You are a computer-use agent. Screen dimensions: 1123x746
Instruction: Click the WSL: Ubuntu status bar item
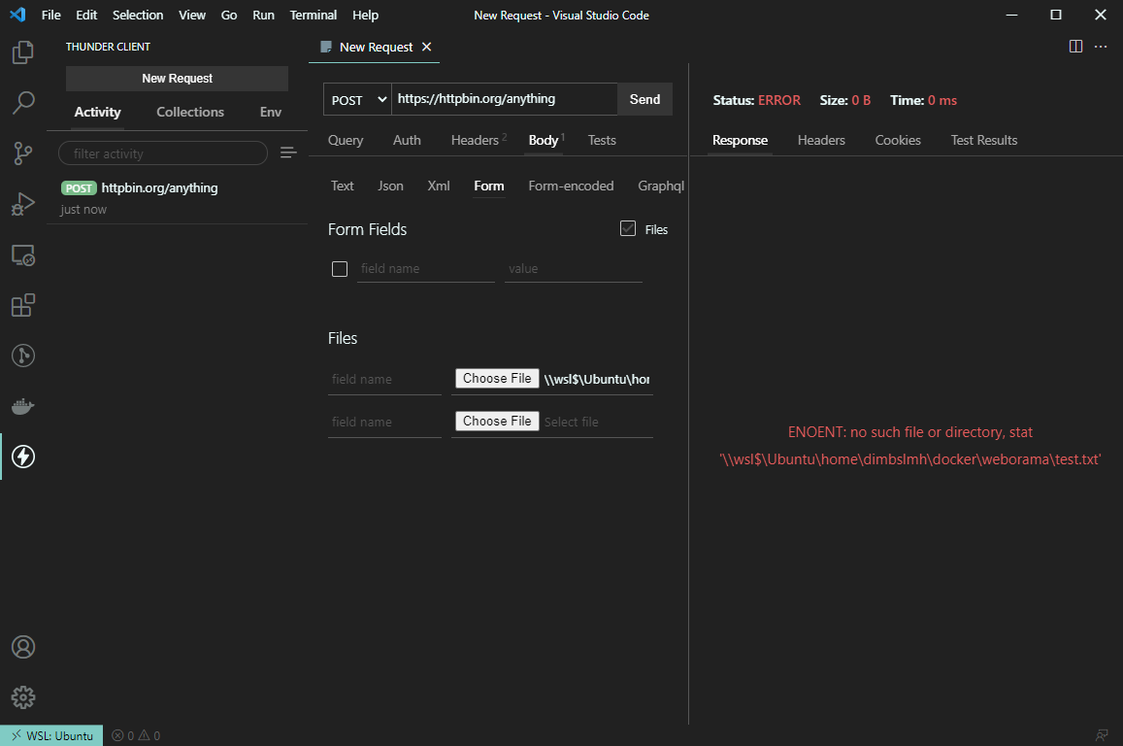pyautogui.click(x=50, y=735)
